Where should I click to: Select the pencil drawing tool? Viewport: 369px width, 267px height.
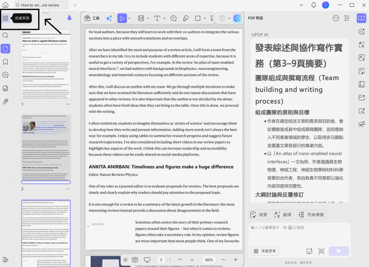click(186, 18)
